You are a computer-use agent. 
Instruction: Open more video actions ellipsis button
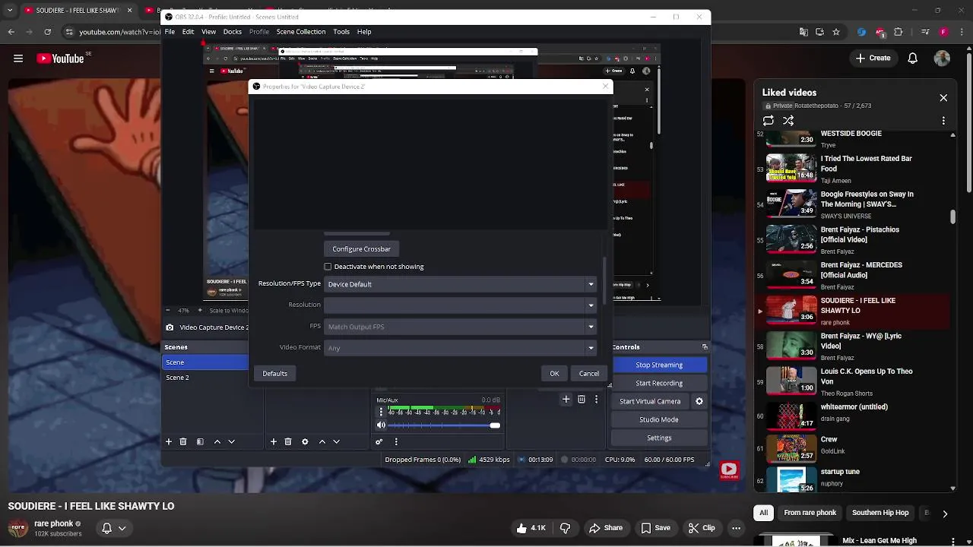(736, 528)
